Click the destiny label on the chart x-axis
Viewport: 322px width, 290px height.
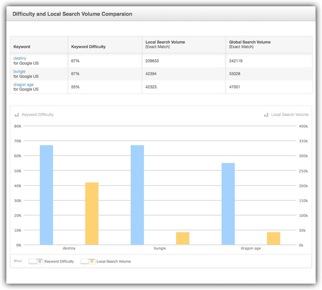(69, 248)
